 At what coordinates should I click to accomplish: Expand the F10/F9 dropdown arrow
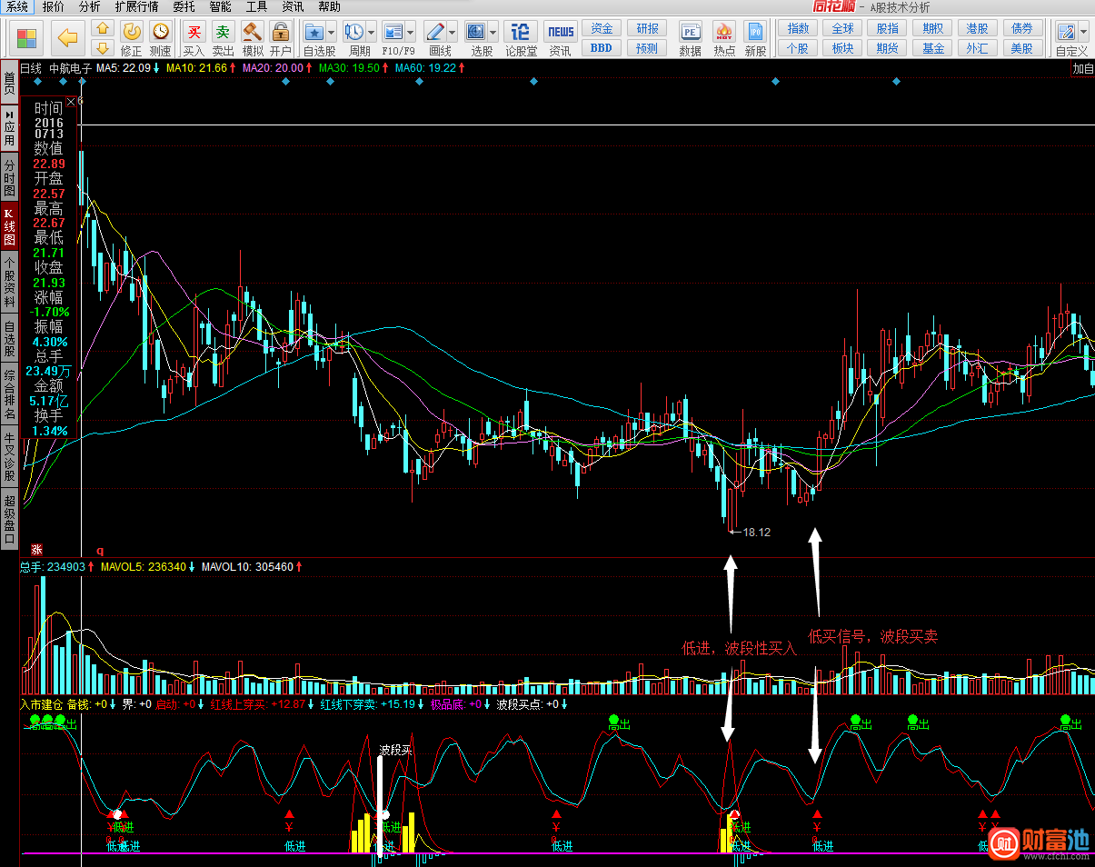coord(411,32)
